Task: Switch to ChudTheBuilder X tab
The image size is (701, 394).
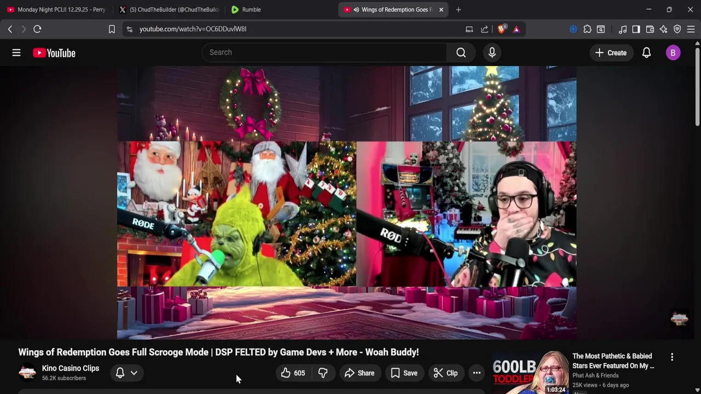Action: coord(169,9)
